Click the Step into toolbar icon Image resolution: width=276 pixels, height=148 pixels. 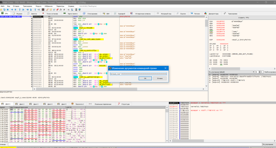[x=19, y=10]
